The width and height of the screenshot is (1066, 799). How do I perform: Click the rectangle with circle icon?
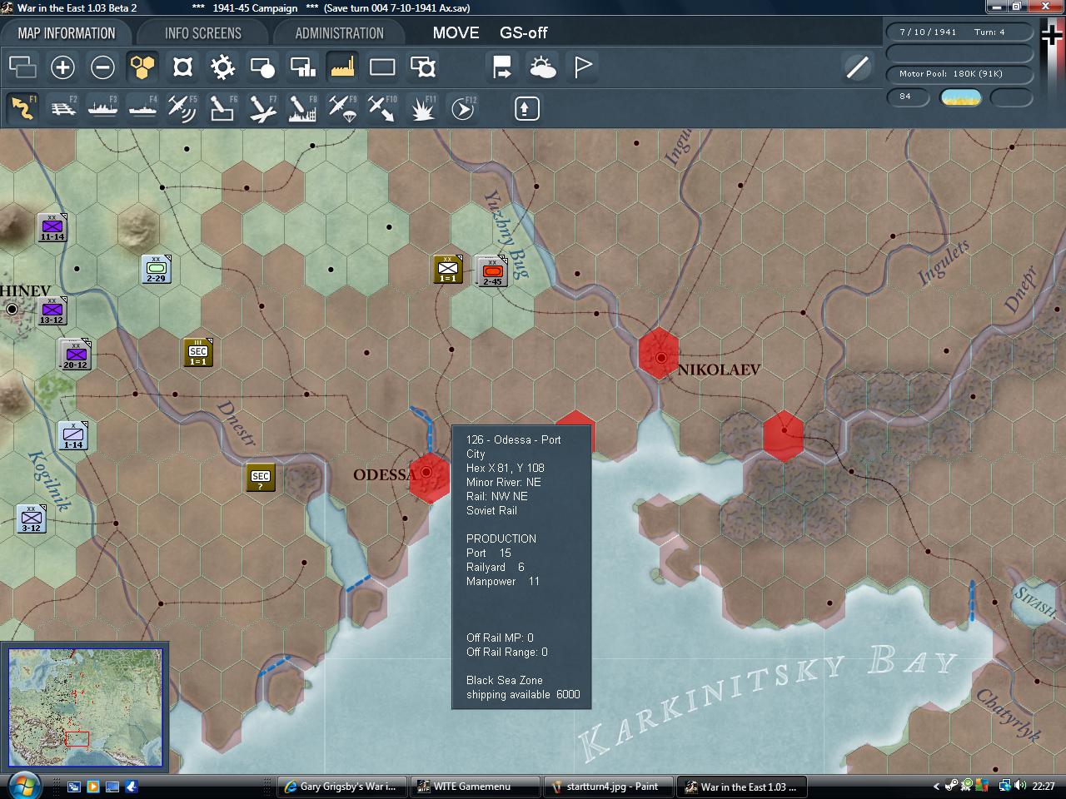tap(262, 67)
